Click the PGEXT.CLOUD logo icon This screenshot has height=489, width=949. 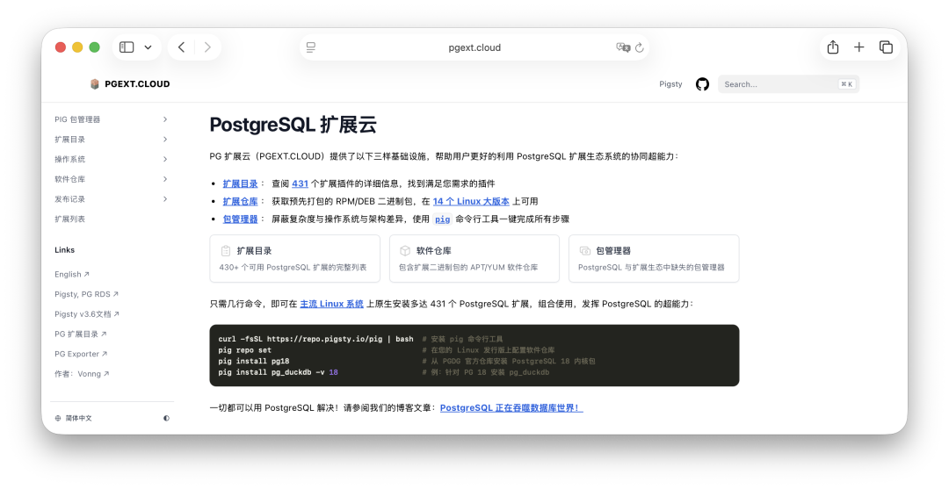pos(94,84)
